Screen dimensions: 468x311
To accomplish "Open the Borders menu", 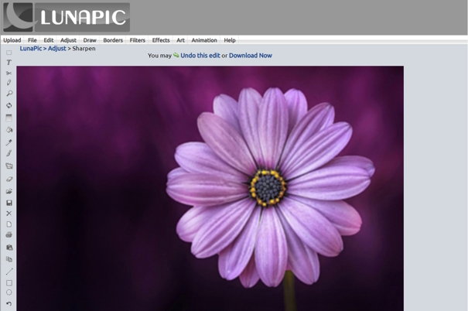I will tap(113, 40).
